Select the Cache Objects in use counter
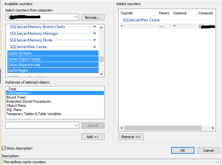The height and width of the screenshot is (165, 222). (x=53, y=65)
